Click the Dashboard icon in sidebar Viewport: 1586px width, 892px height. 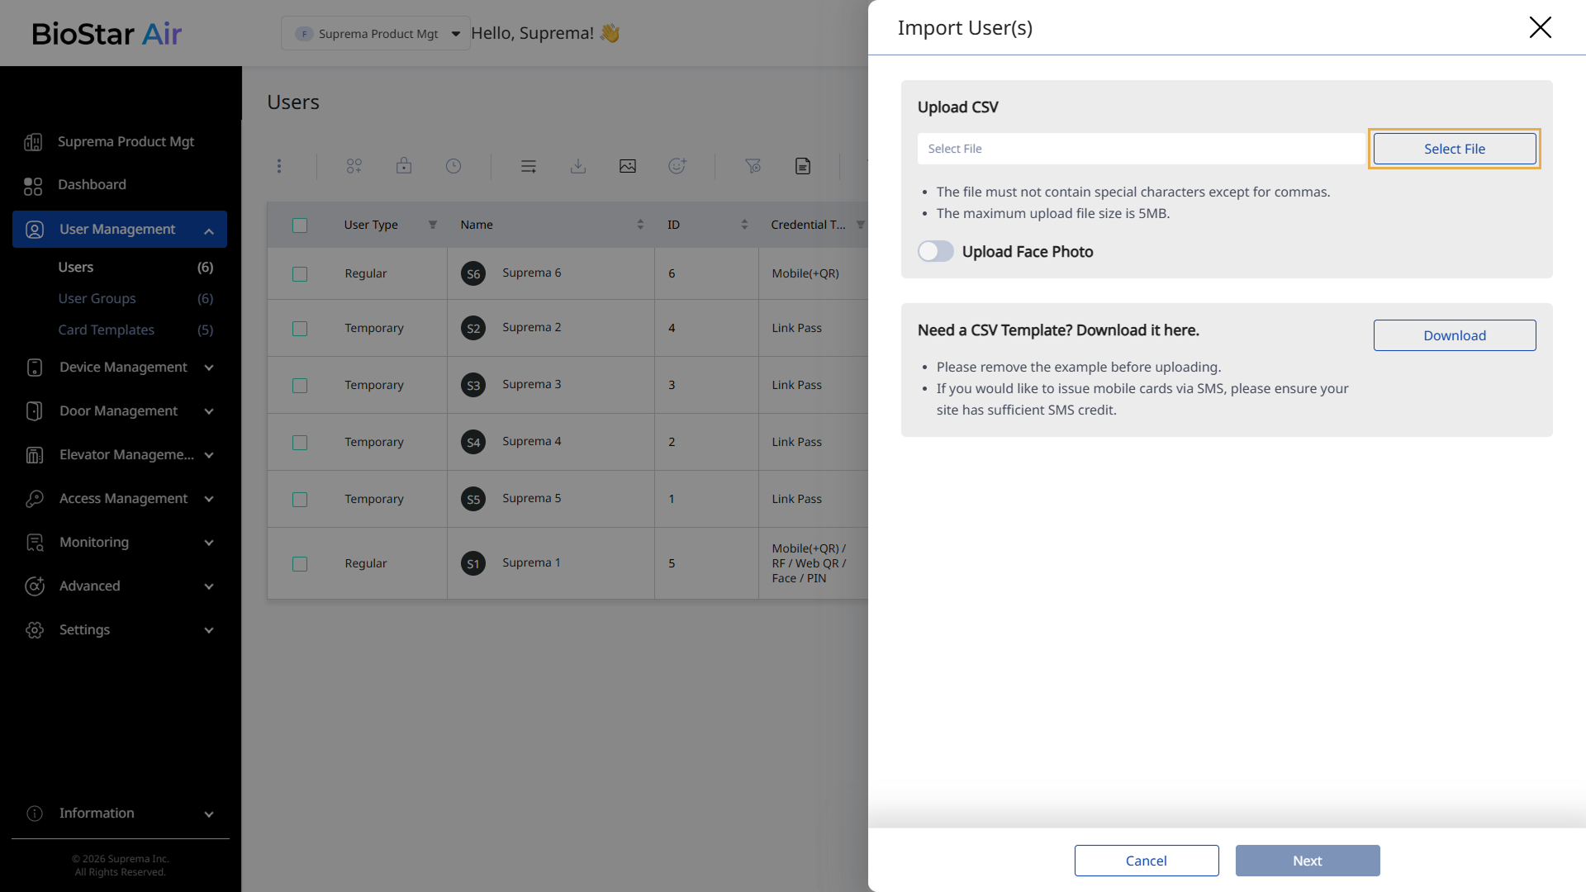[x=33, y=186]
